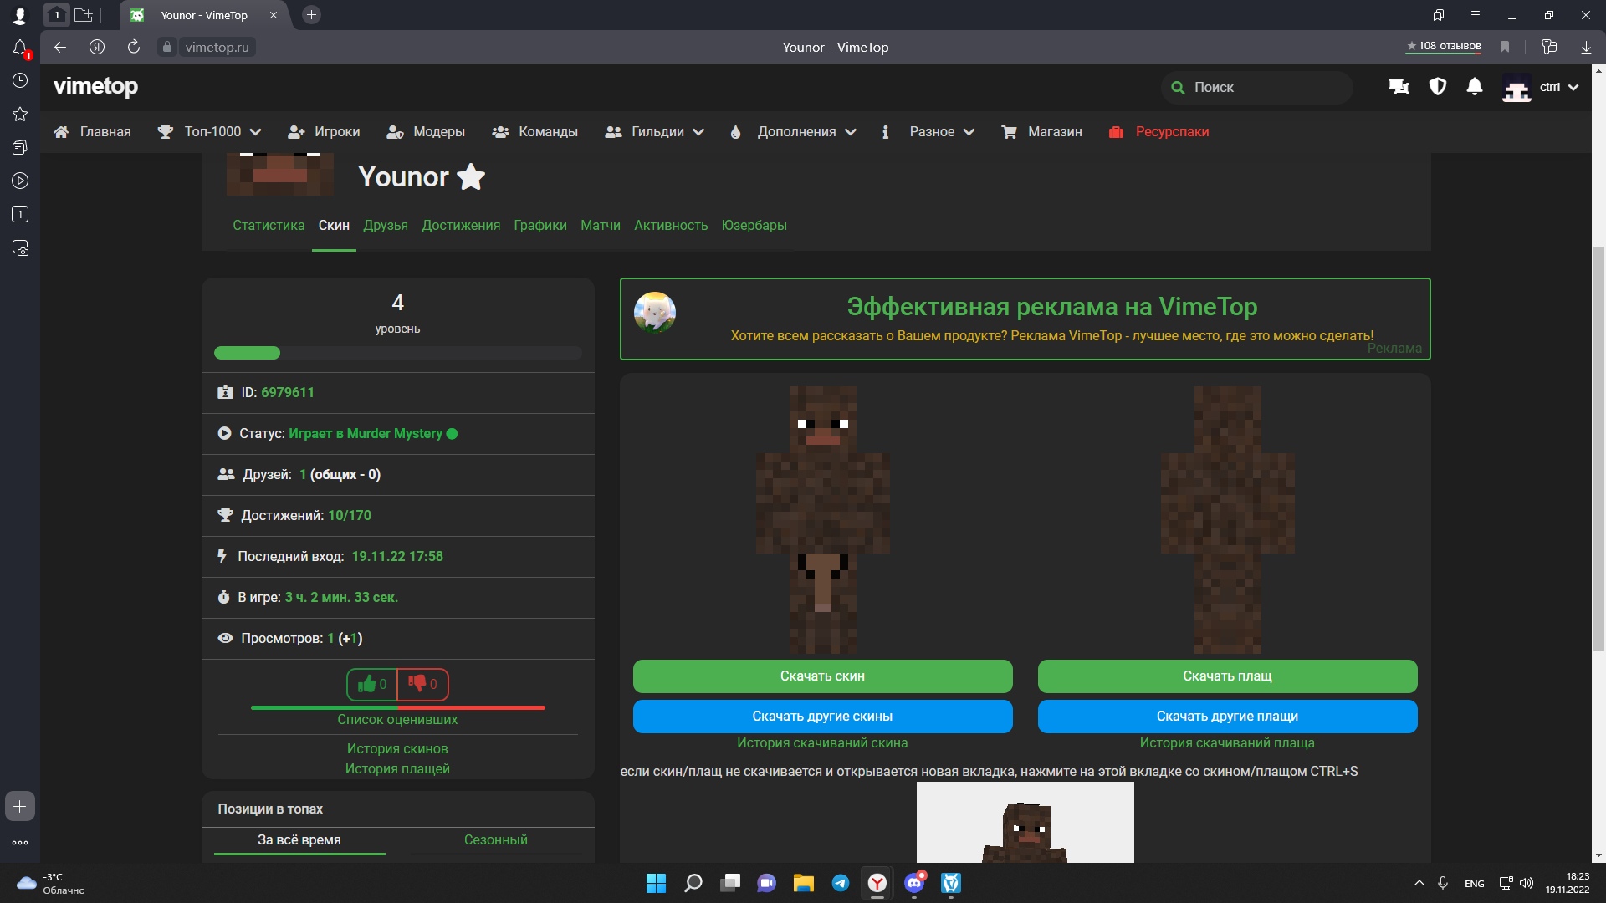This screenshot has height=903, width=1606.
Task: Switch to the Достижения tab
Action: pos(461,226)
